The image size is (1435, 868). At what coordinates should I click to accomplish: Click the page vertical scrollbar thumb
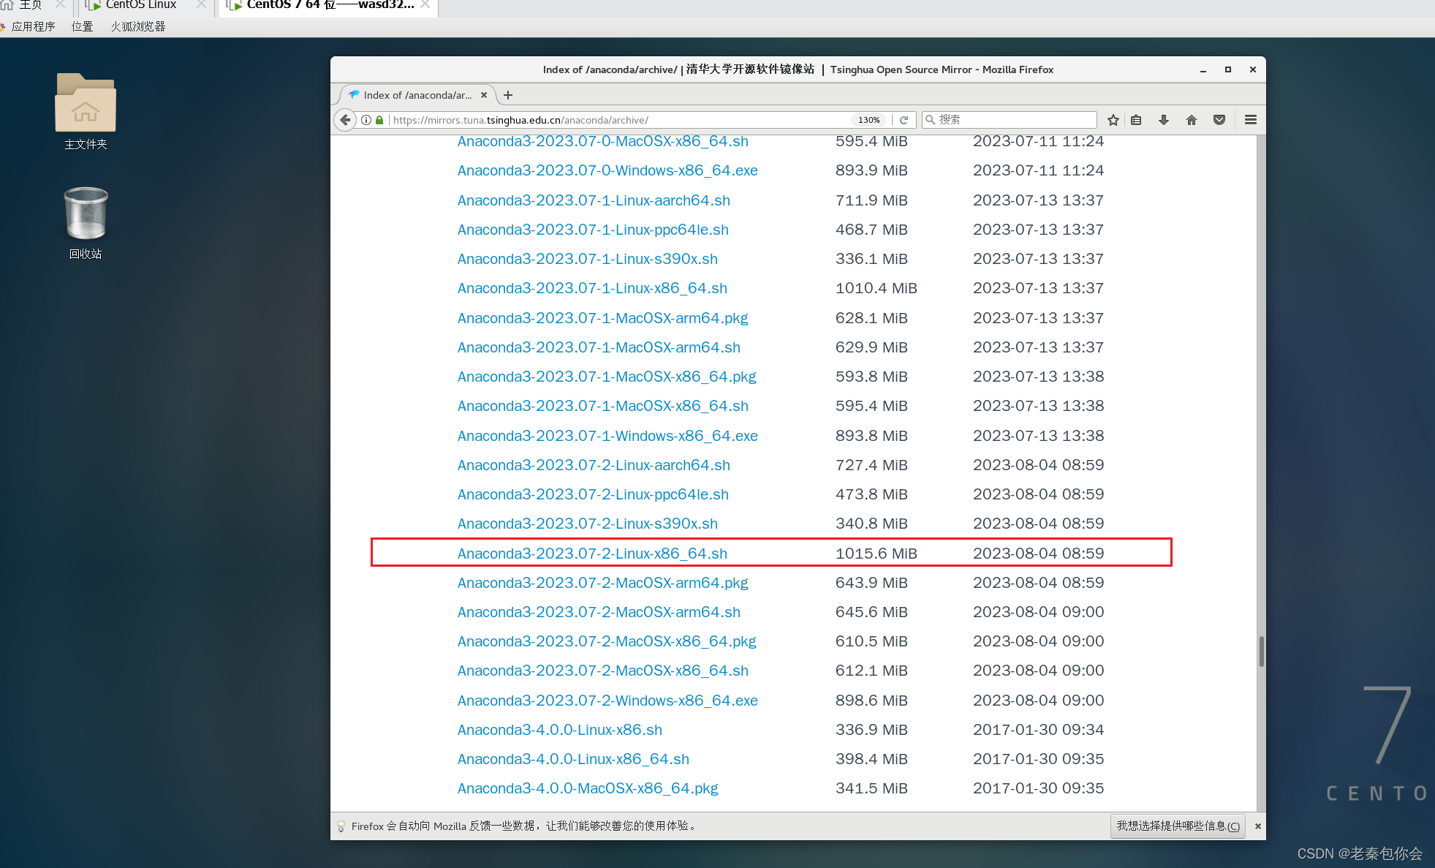pos(1261,651)
